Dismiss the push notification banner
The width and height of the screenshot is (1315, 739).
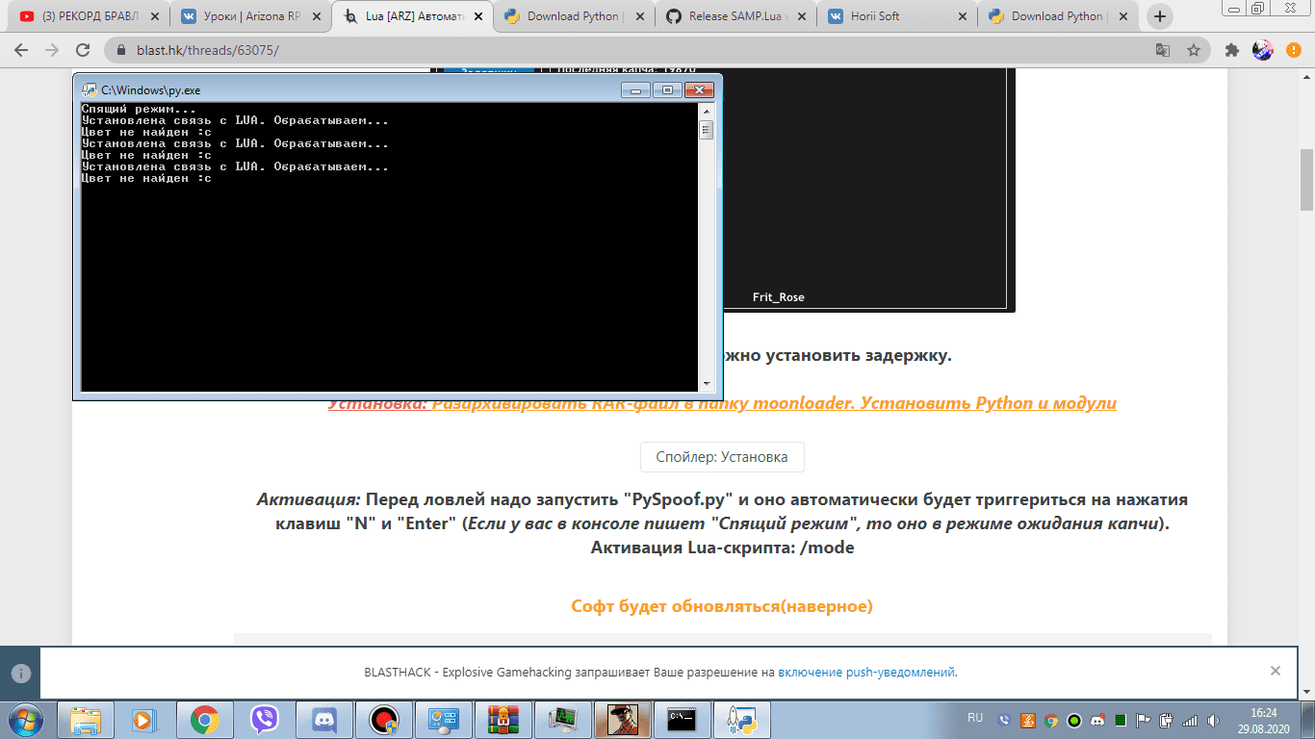[x=1275, y=671]
